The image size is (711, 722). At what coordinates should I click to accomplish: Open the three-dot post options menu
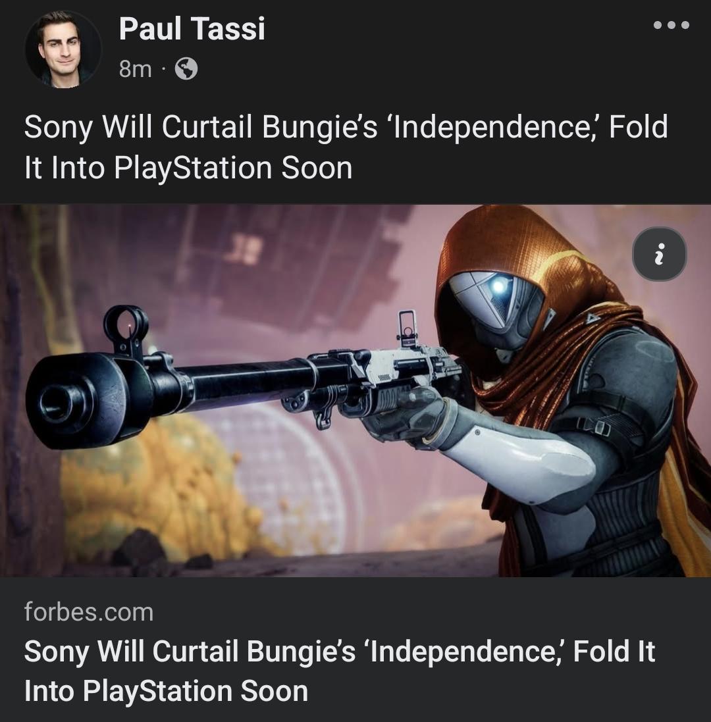tap(671, 25)
